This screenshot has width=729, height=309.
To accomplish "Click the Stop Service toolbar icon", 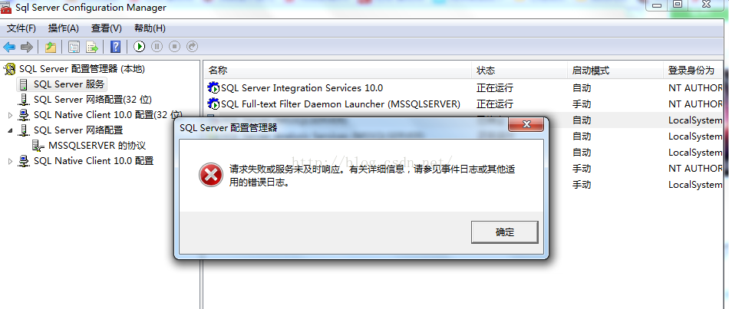I will [174, 47].
